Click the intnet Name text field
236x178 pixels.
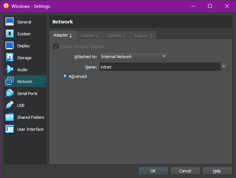pyautogui.click(x=160, y=67)
